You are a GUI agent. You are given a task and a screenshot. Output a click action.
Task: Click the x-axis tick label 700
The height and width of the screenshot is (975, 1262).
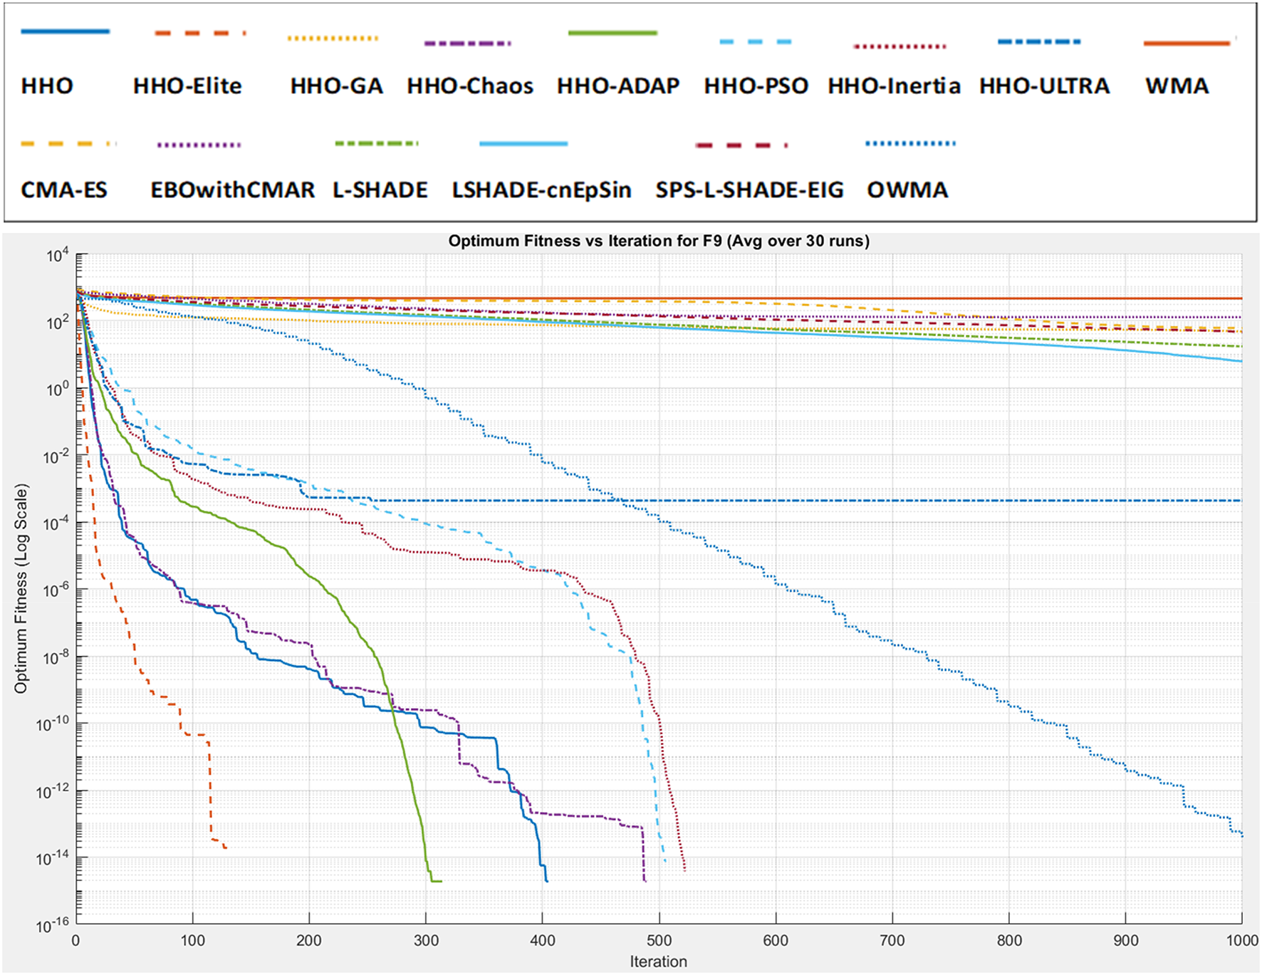point(892,940)
